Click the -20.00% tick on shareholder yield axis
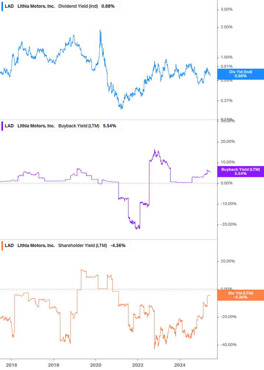The image size is (264, 370). click(x=228, y=317)
